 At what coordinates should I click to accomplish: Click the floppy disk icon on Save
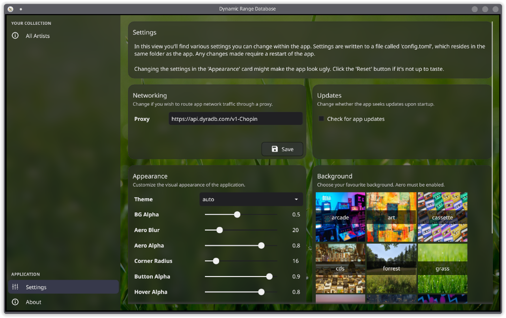(275, 149)
